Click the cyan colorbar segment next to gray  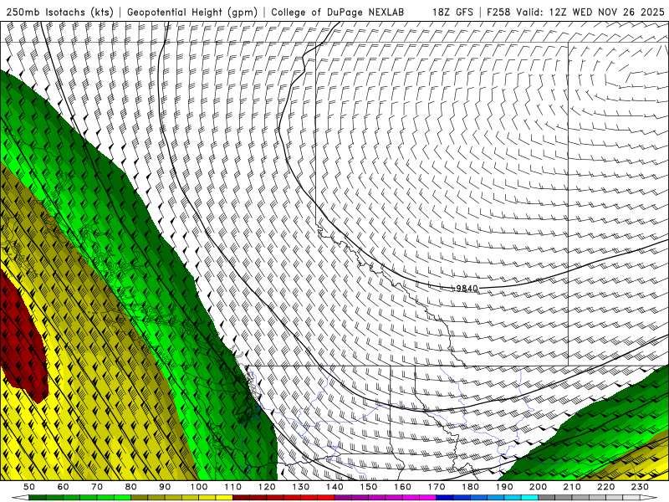[x=530, y=498]
